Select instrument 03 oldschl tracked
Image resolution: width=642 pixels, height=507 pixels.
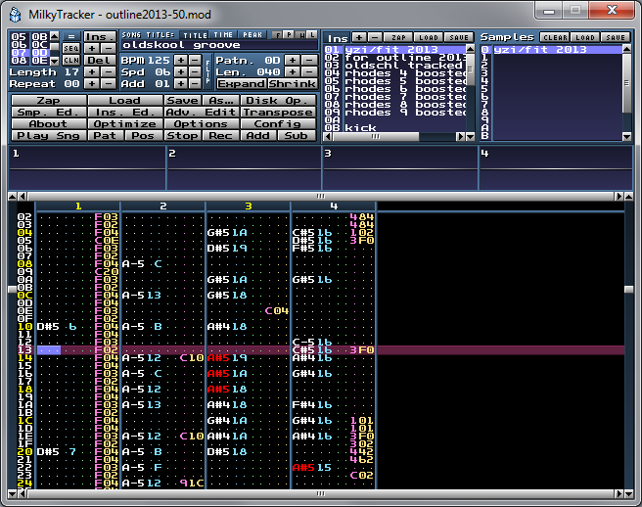click(x=395, y=66)
